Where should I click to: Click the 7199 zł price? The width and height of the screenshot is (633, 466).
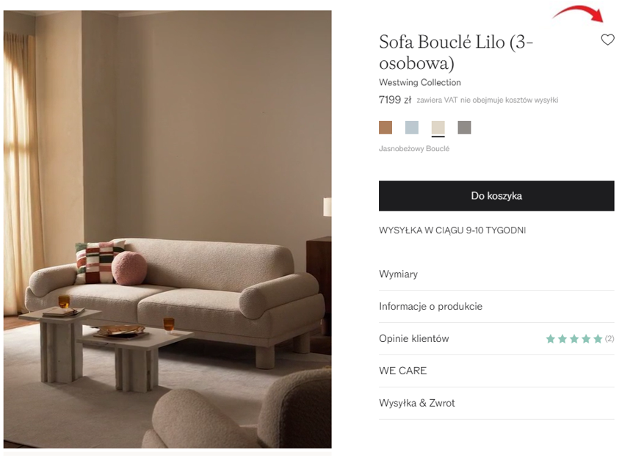(395, 100)
